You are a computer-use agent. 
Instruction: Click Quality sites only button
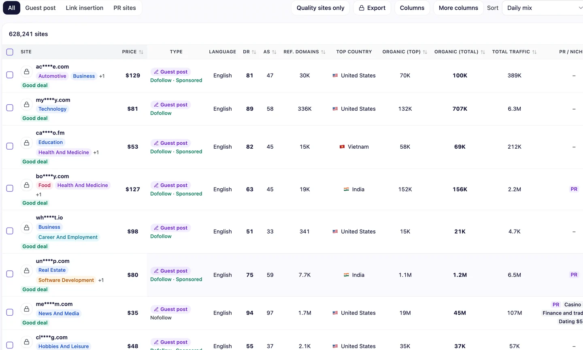point(320,8)
